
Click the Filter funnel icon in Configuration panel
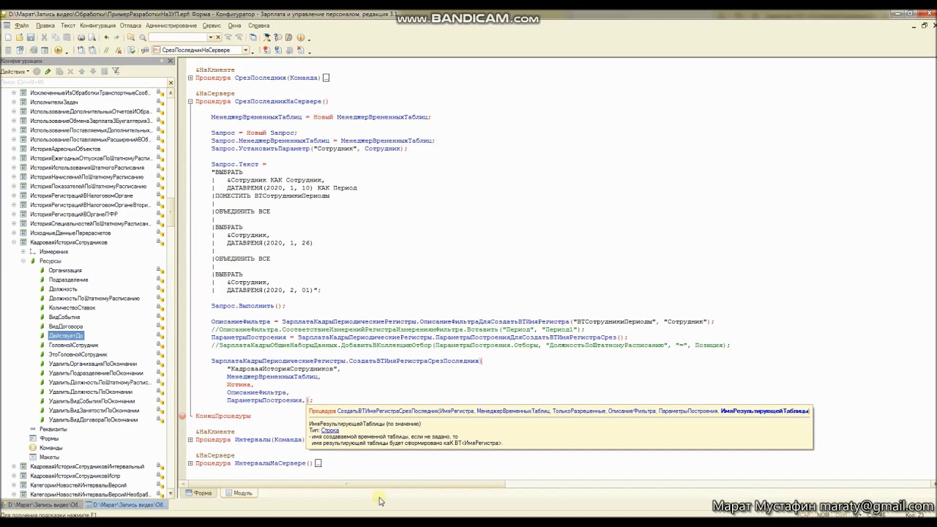(116, 71)
